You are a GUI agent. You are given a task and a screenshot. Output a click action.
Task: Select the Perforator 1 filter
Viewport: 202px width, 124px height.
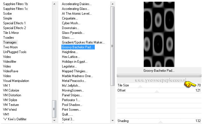(x=71, y=100)
